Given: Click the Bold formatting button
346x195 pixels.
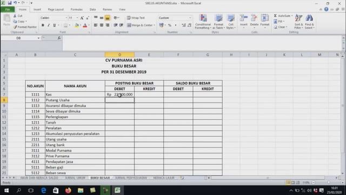Looking at the screenshot, I should 43,25.
